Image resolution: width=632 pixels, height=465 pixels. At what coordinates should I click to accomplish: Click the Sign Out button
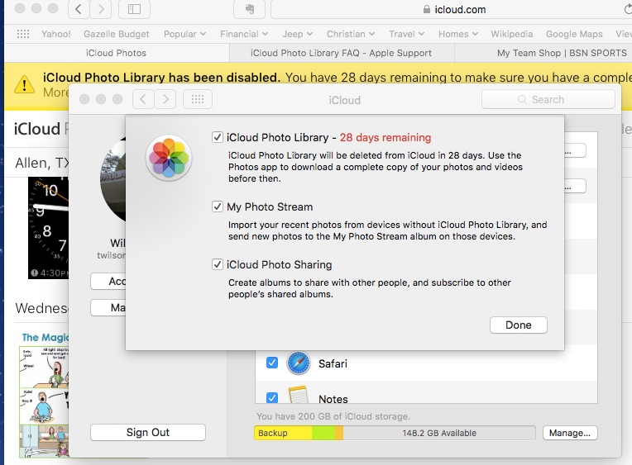(x=148, y=432)
